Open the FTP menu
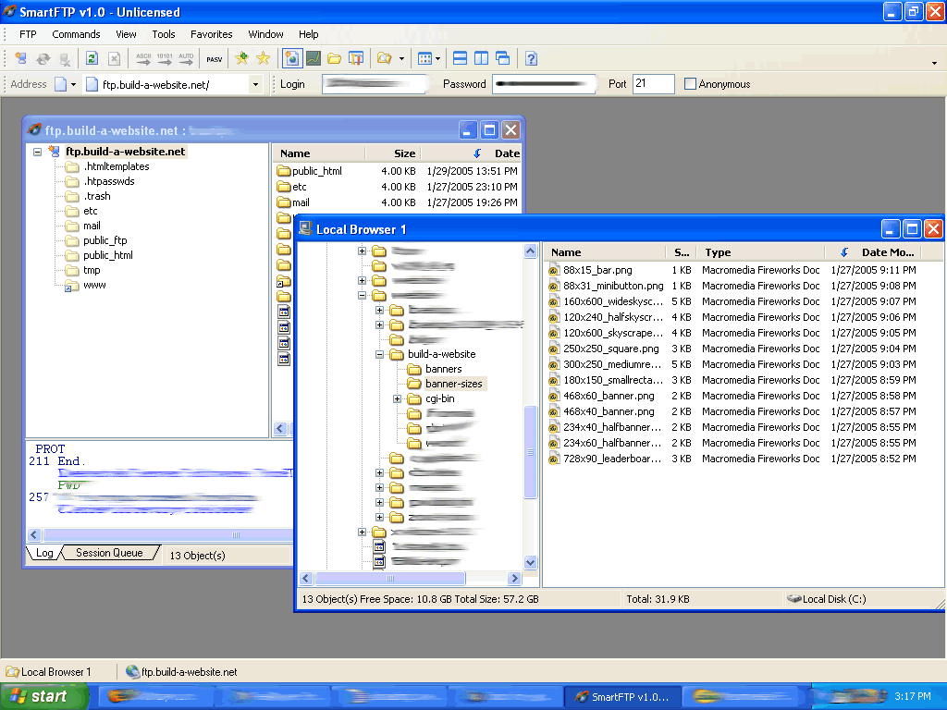The width and height of the screenshot is (947, 710). (28, 34)
